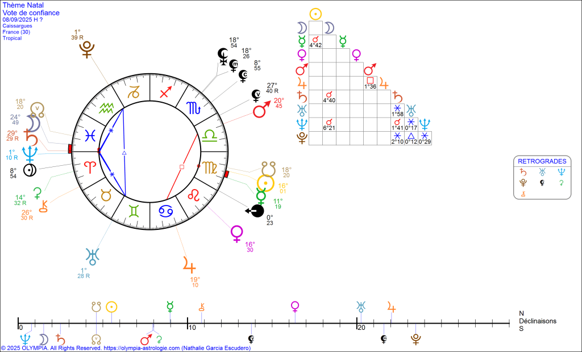Open the olympia-astrologie.com link in footer
The image size is (582, 352).
[142, 348]
